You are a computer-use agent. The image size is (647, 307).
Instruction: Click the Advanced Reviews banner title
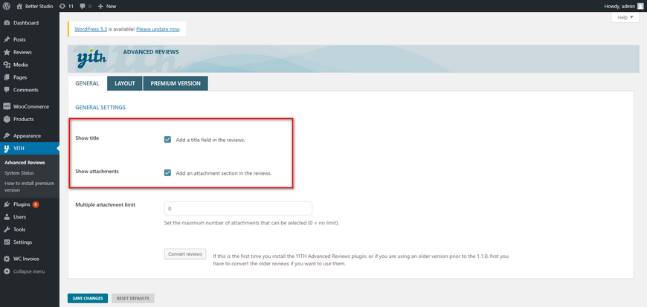(151, 52)
